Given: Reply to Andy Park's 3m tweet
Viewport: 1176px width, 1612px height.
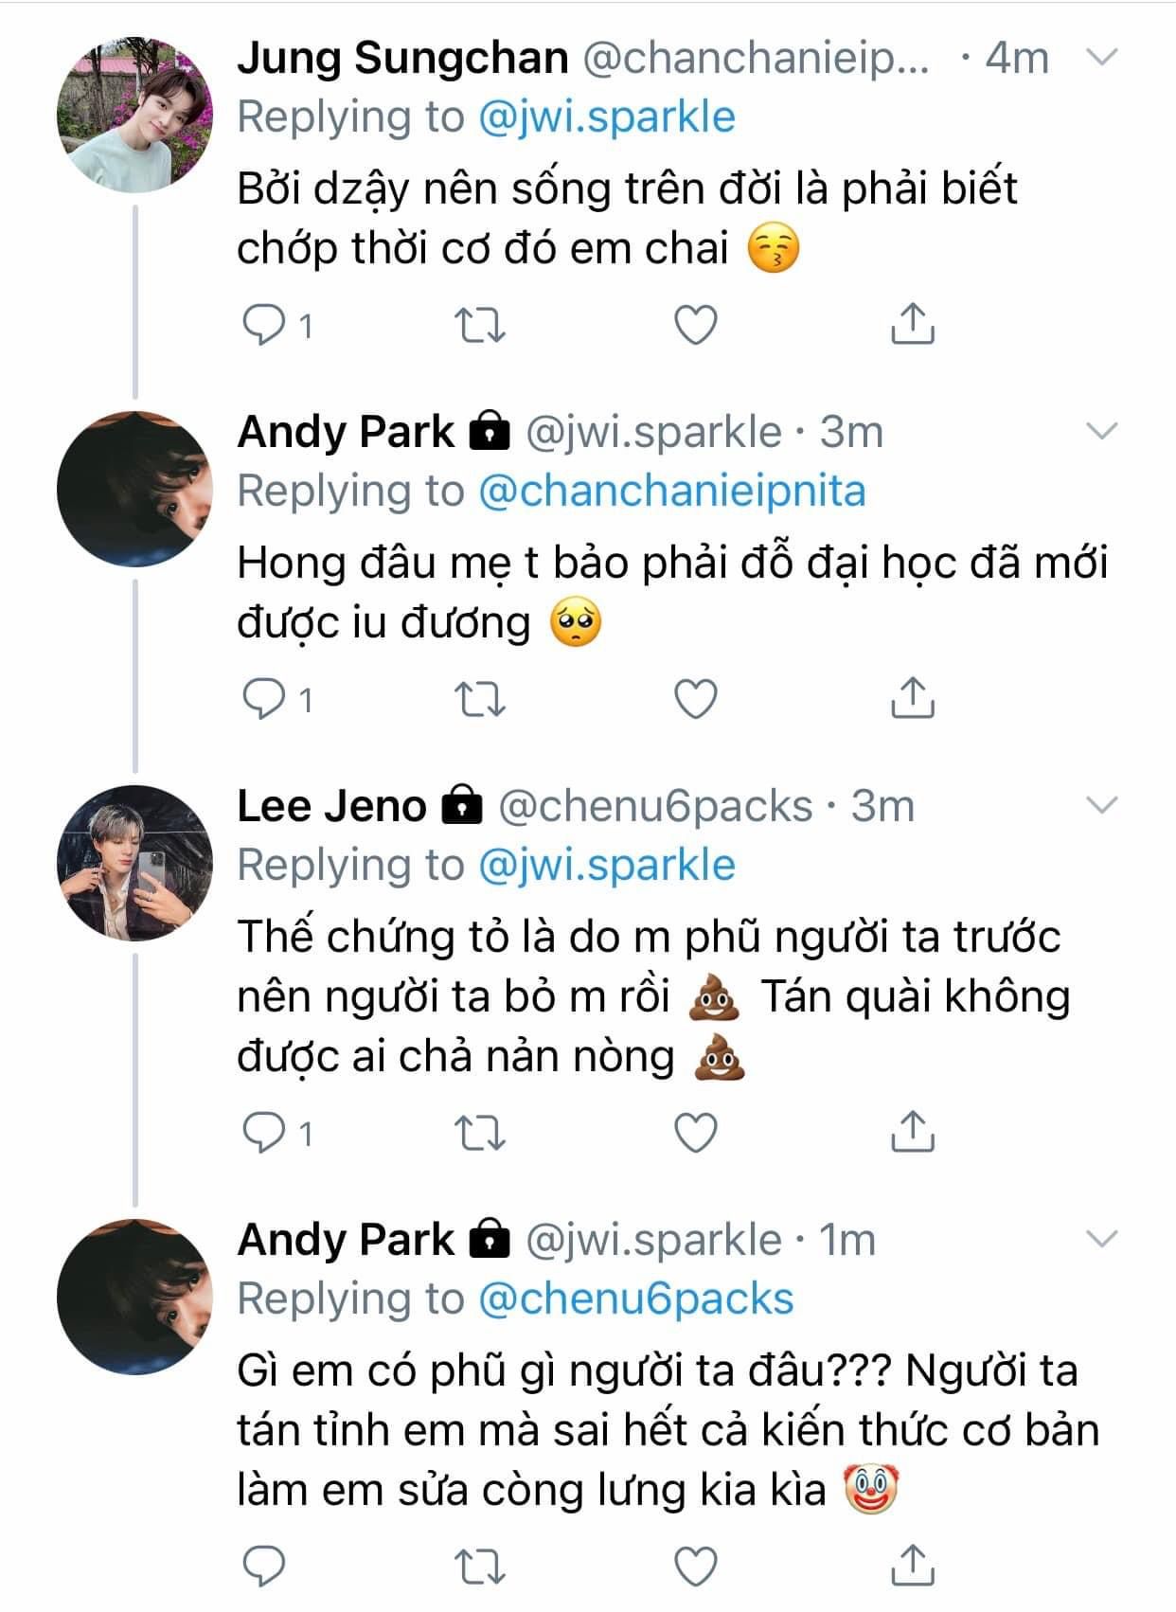Looking at the screenshot, I should click(x=264, y=700).
